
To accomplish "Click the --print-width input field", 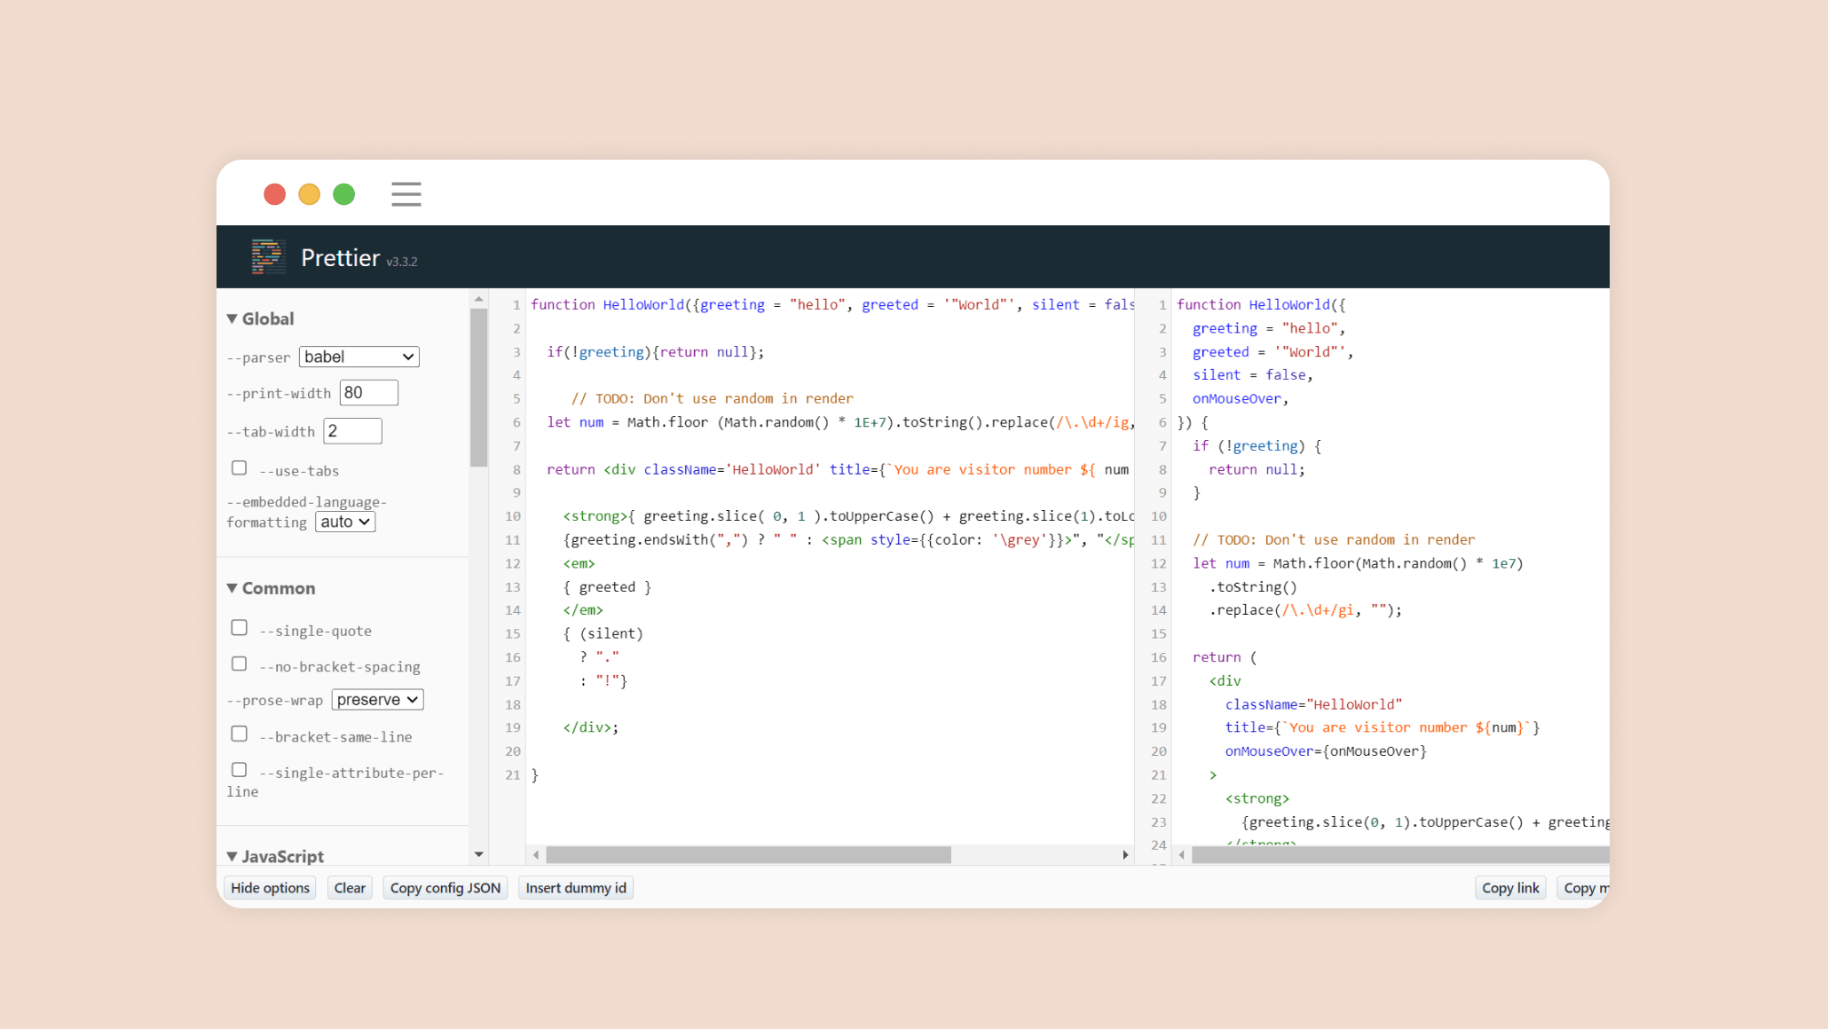I will pyautogui.click(x=369, y=393).
